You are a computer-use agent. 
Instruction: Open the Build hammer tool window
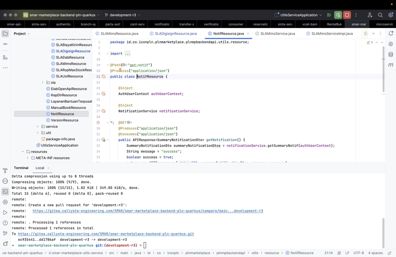pyautogui.click(x=5, y=171)
